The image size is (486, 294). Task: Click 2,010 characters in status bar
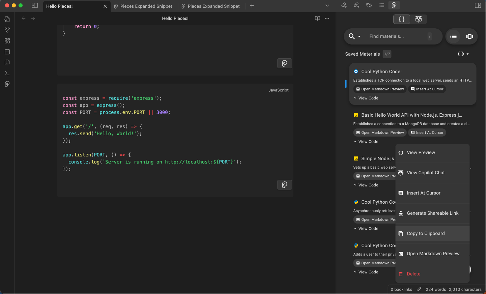point(465,289)
